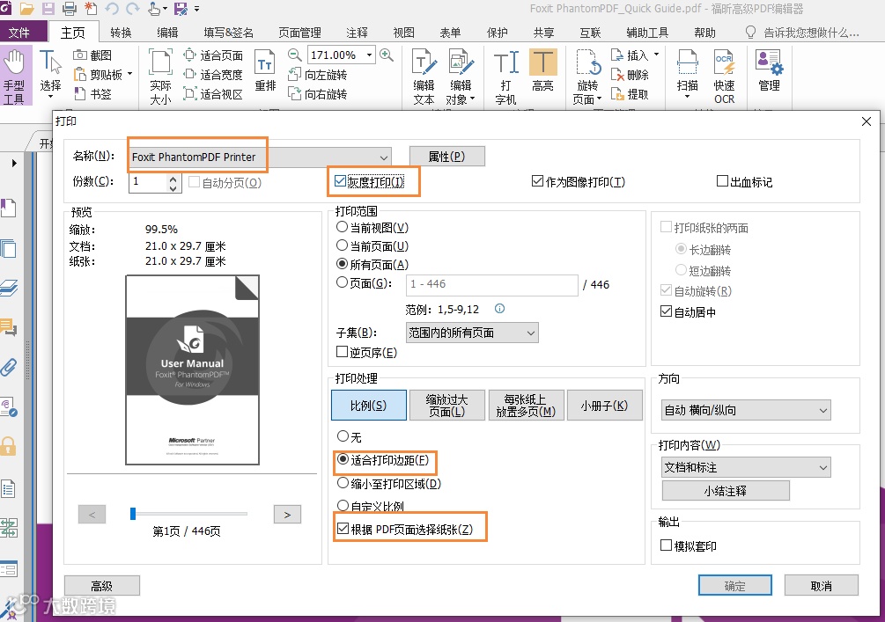Go to next preview page arrow
This screenshot has height=622, width=885.
(x=287, y=515)
